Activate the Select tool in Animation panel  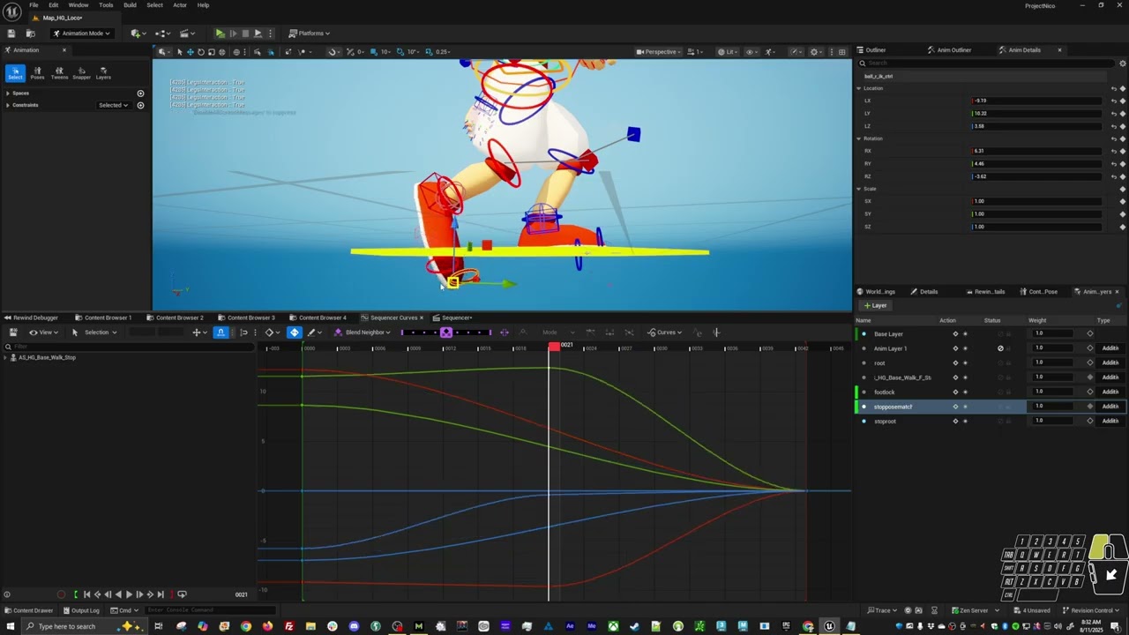point(15,73)
